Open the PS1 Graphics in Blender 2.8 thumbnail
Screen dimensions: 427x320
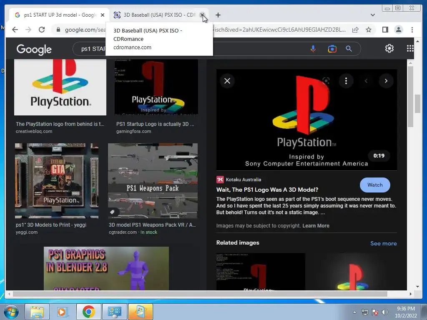click(x=106, y=268)
